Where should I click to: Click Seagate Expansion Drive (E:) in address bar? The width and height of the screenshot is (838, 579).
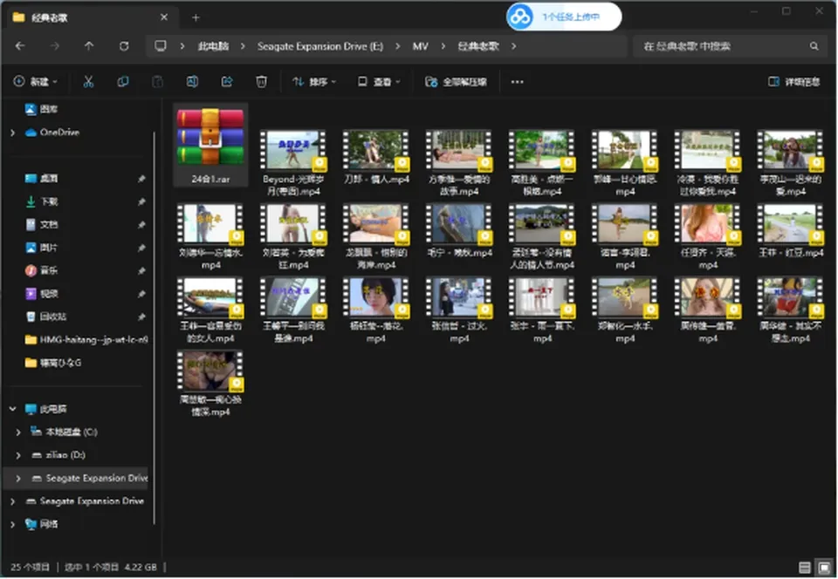click(x=320, y=46)
